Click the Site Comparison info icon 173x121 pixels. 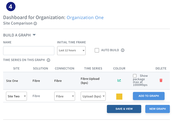coord(35,24)
